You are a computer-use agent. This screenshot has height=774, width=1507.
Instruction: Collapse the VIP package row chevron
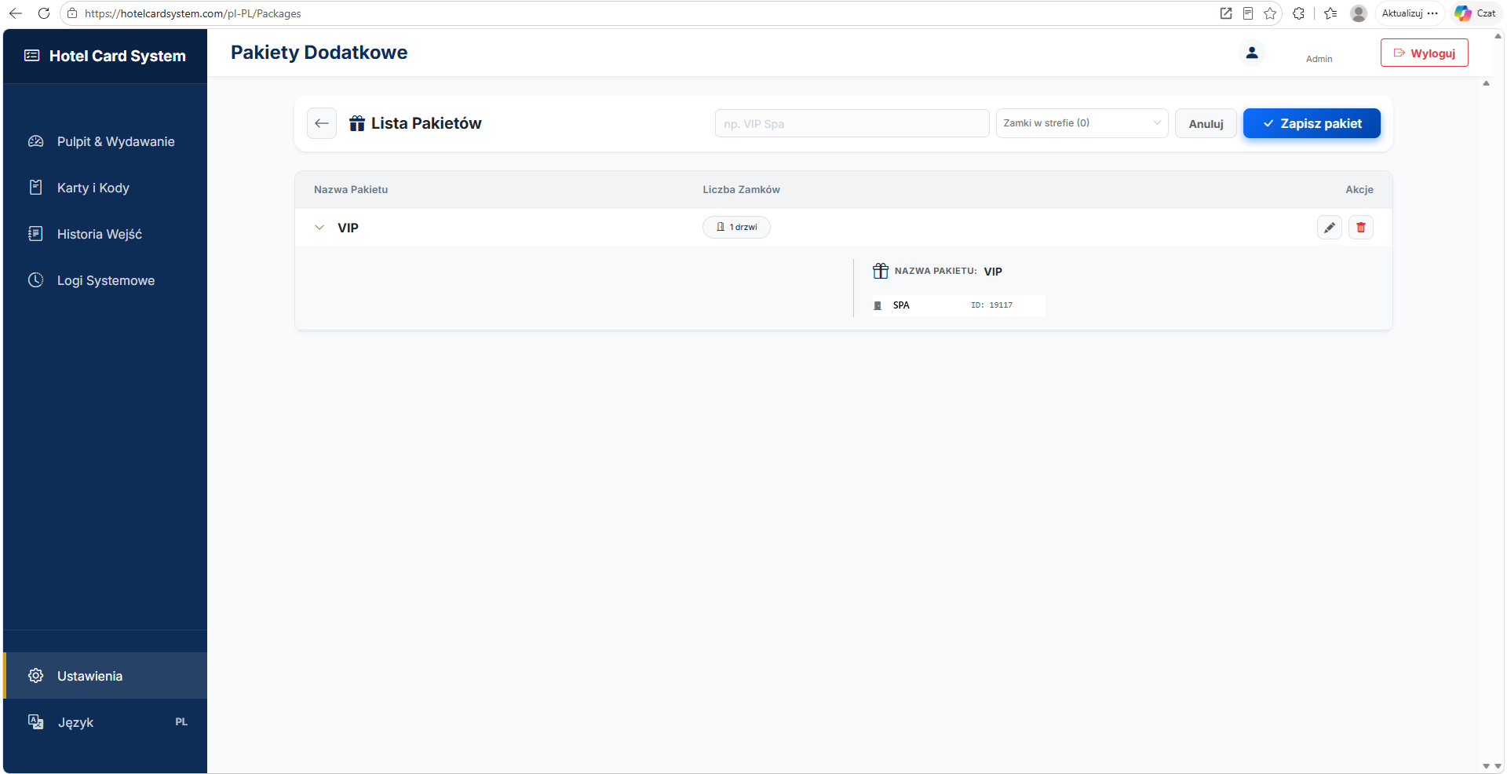pos(319,228)
